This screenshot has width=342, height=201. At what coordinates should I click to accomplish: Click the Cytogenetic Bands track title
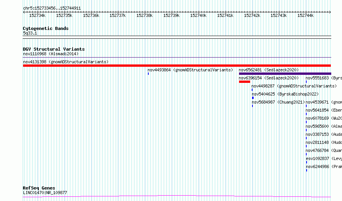[46, 28]
